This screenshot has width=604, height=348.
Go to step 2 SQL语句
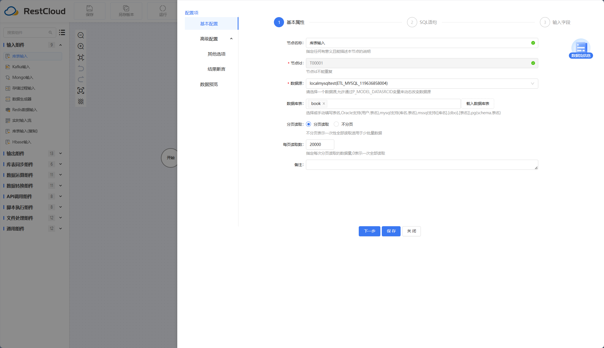tap(422, 22)
